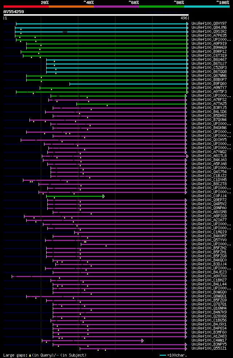Viewport: 233px width, 358px height.
Task: Click the purple alignment bar for UniRef100_Q55IZ1
Action: [133, 349]
